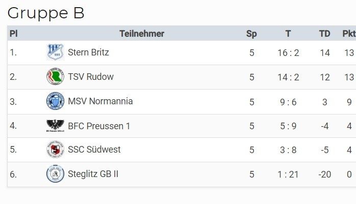The image size is (356, 204).
Task: Open the SSC Südwest team name
Action: pyautogui.click(x=94, y=150)
